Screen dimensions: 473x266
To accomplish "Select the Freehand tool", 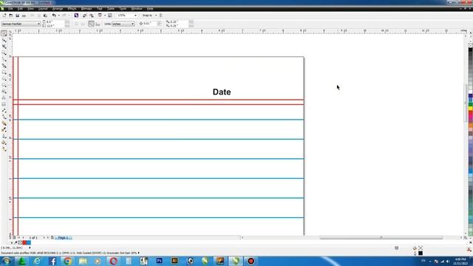I will (x=4, y=59).
